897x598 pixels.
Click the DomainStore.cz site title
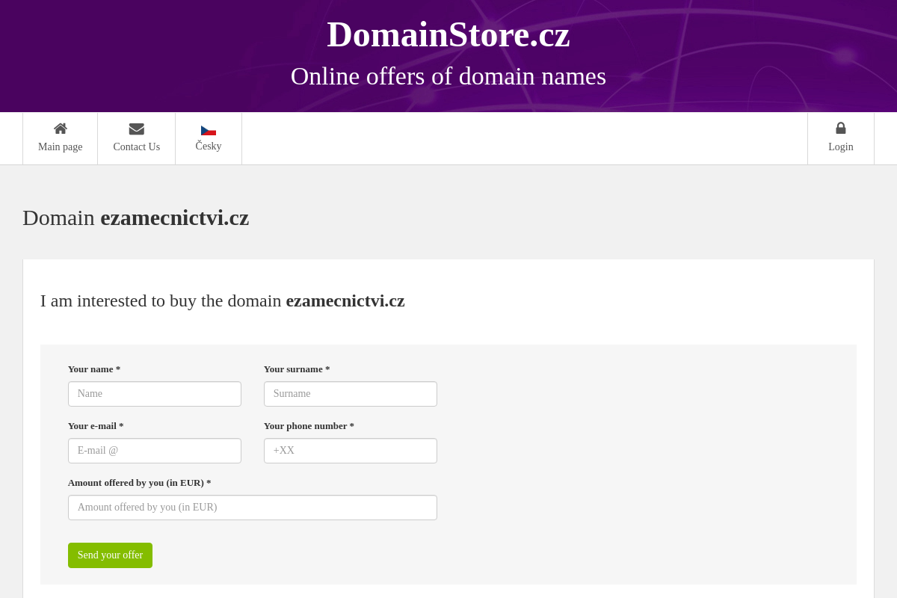tap(448, 34)
